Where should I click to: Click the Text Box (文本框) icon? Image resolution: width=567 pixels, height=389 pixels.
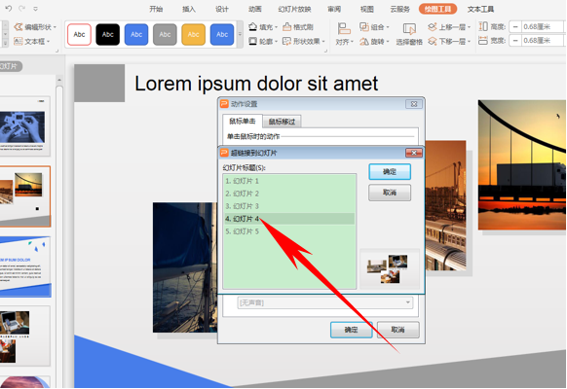(19, 41)
